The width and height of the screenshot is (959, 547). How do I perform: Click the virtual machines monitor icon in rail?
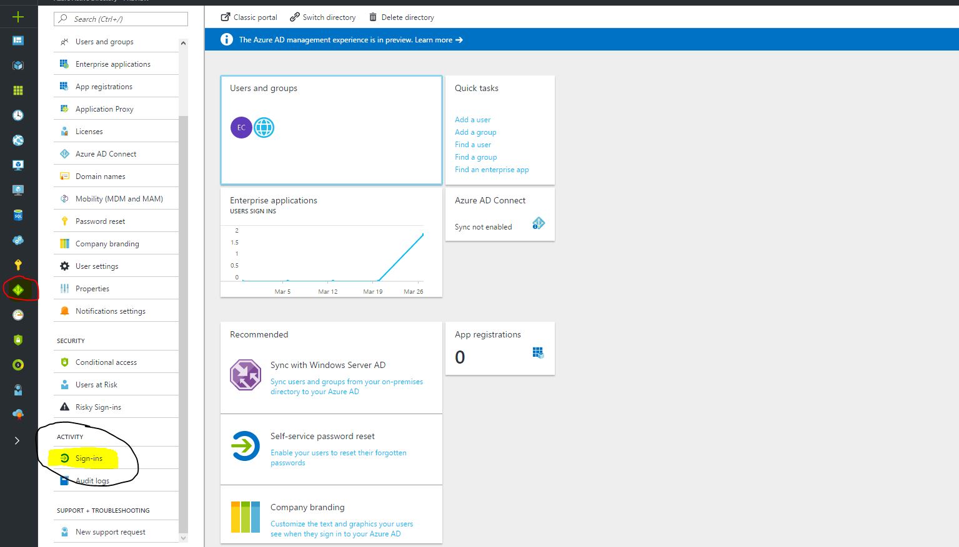point(18,165)
